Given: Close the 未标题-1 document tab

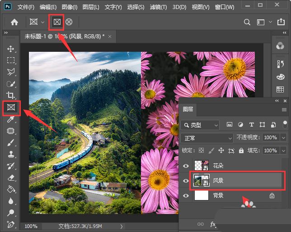Looking at the screenshot, I should (110, 36).
